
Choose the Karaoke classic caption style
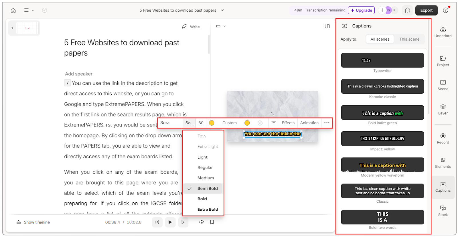382,86
